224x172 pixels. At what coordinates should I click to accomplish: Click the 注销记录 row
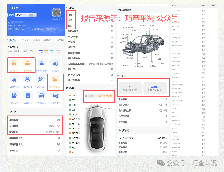click(90, 42)
